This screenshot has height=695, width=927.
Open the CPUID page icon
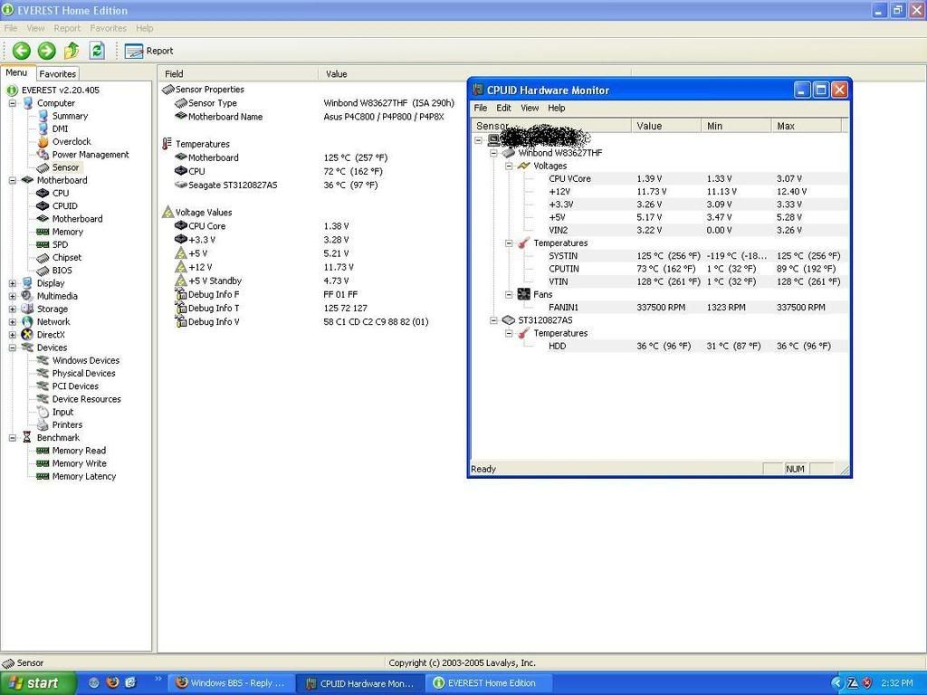point(43,206)
